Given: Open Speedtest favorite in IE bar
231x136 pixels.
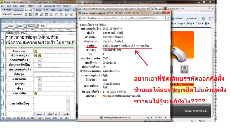Looking at the screenshot, I should pos(192,18).
